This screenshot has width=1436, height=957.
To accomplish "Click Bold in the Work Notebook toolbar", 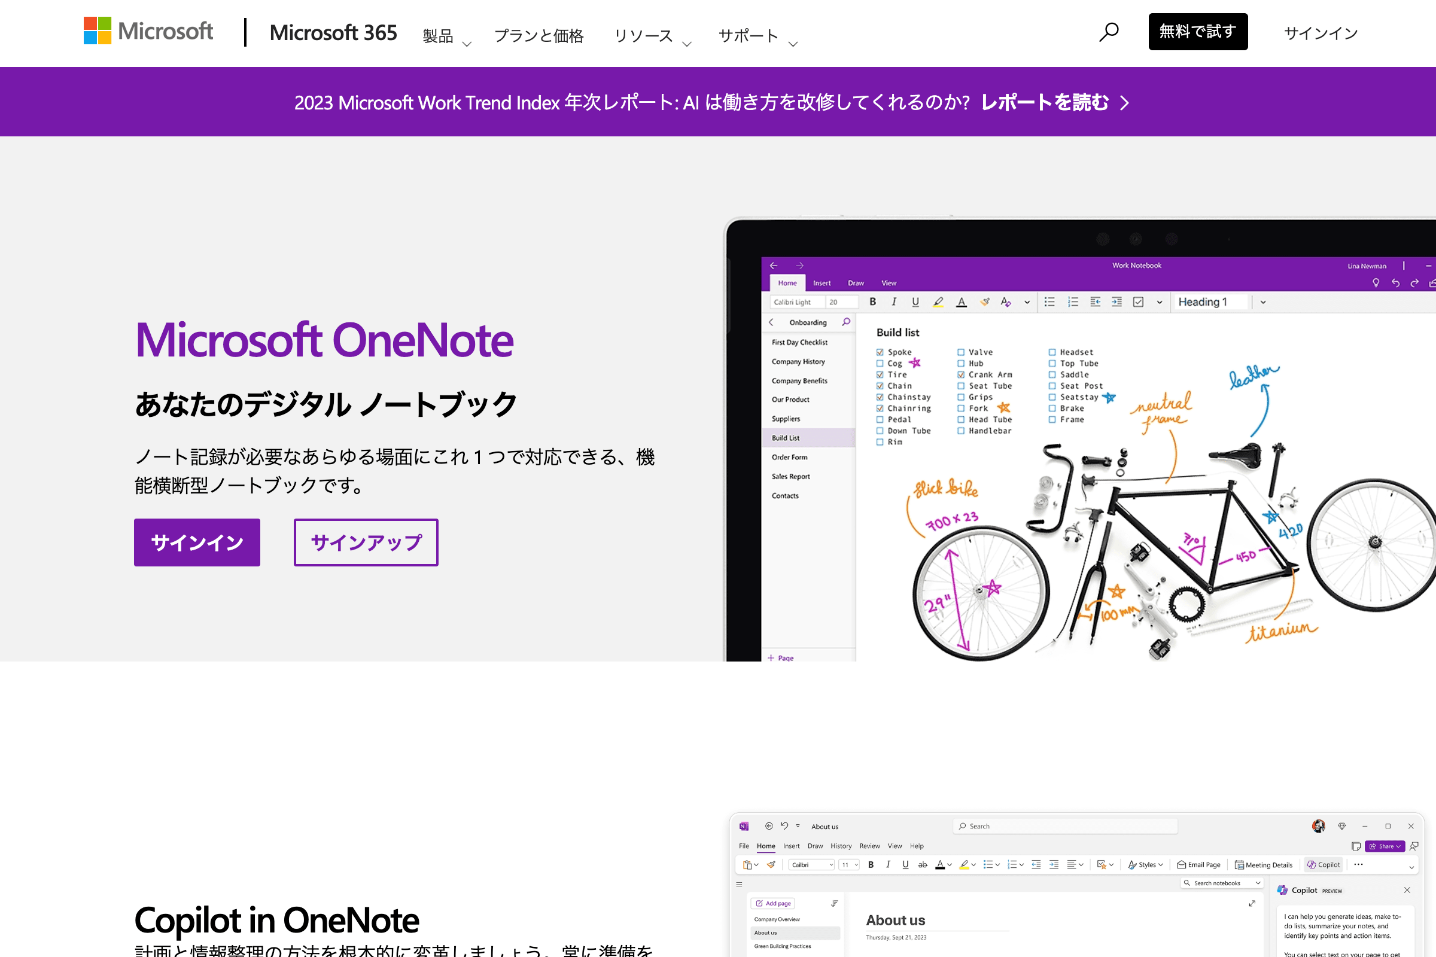I will point(872,301).
